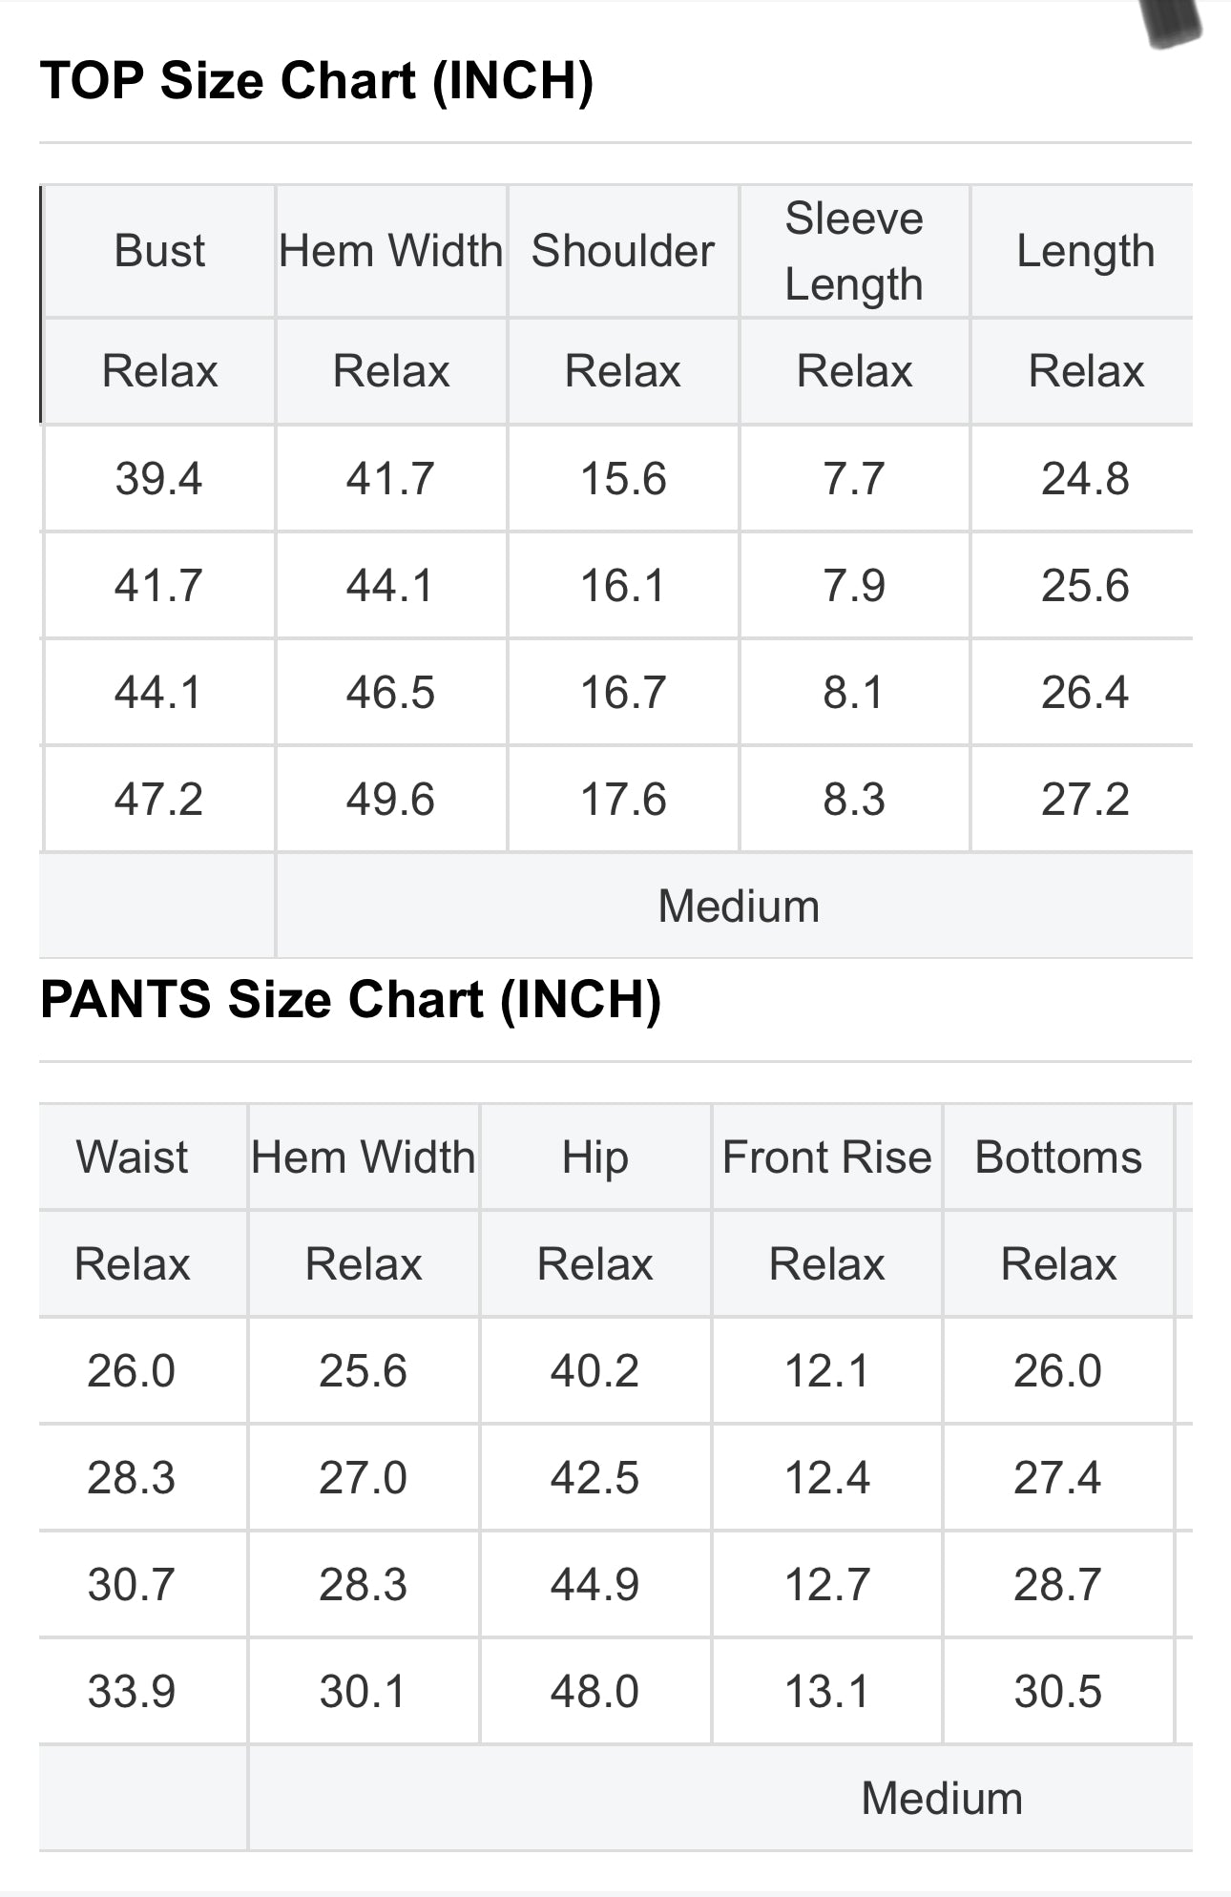Viewport: 1231px width, 1897px height.
Task: Select bust value 47.2
Action: coord(158,799)
